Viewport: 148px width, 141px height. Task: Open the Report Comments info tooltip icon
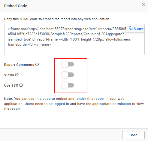pyautogui.click(x=37, y=64)
